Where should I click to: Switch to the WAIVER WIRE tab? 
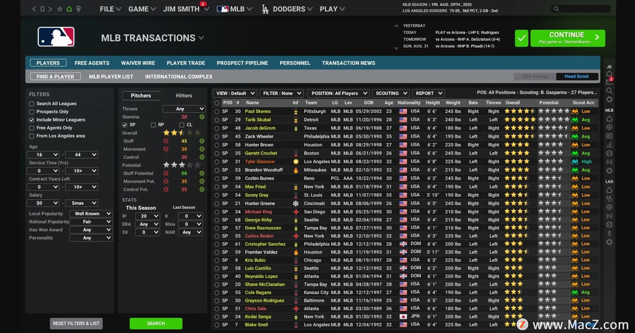coord(138,63)
